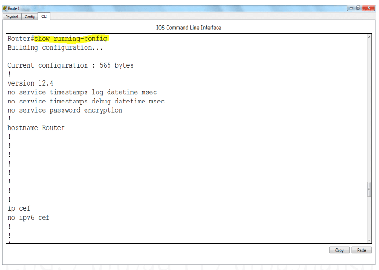Click the 'IOS Command Line Interface' heading
The height and width of the screenshot is (270, 379).
189,28
